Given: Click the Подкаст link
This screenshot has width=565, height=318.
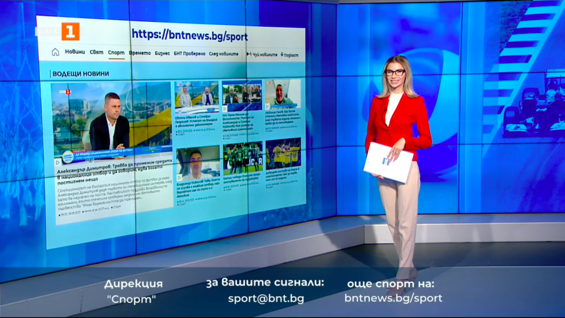Looking at the screenshot, I should 291,55.
